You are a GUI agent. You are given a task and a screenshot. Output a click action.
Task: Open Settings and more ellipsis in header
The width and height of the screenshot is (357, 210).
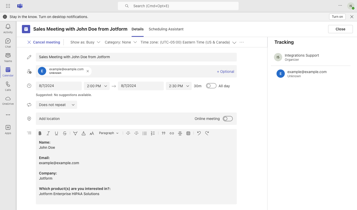pyautogui.click(x=340, y=6)
